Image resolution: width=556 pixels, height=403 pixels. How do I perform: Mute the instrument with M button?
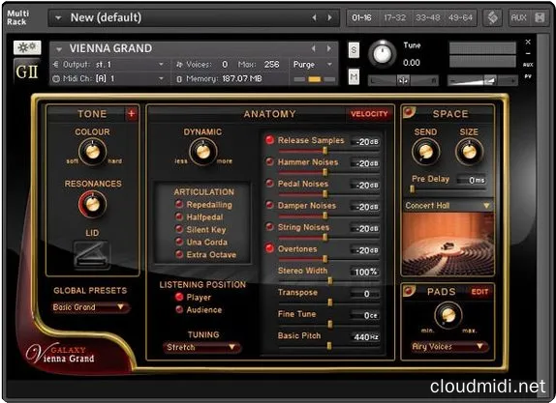point(354,76)
